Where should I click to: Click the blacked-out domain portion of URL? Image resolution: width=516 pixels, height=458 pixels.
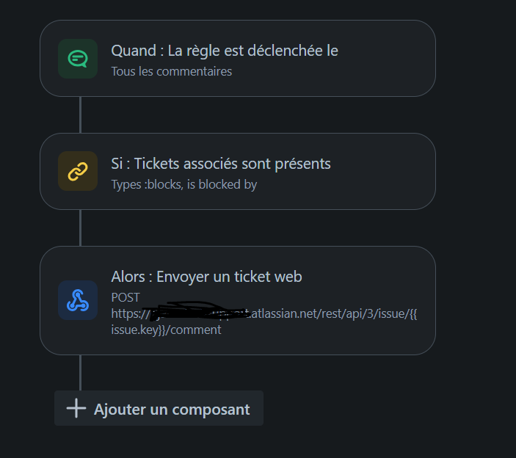point(197,311)
